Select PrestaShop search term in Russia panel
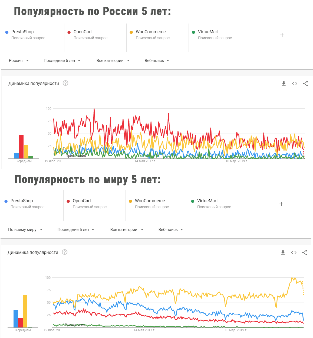This screenshot has height=338, width=313. [x=22, y=32]
